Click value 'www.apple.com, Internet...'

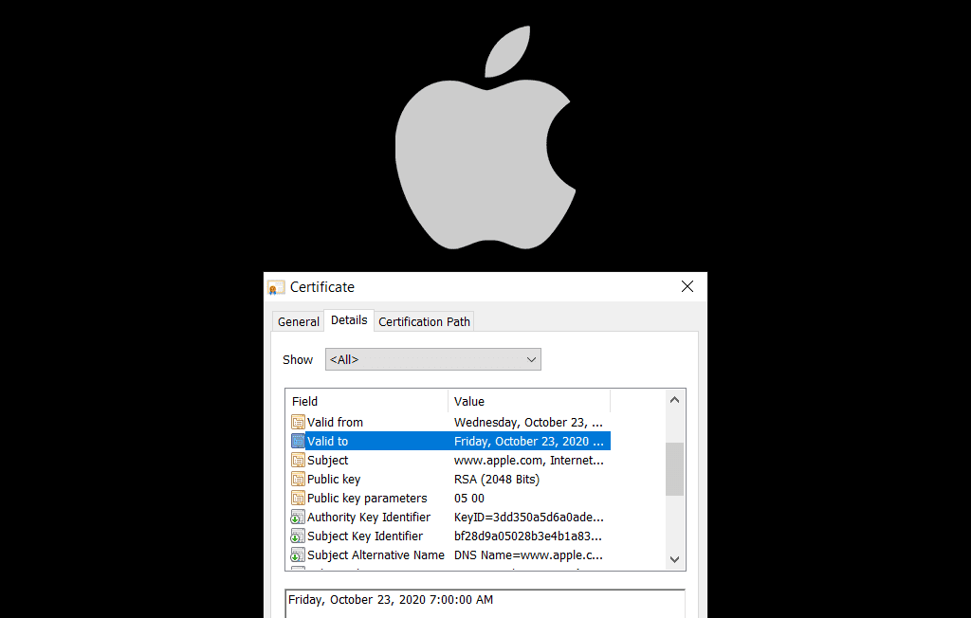pyautogui.click(x=529, y=460)
